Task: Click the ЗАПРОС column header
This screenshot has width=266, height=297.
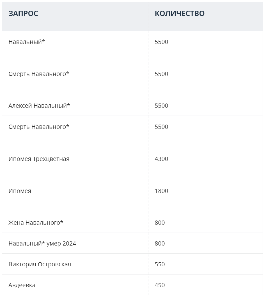Action: point(23,13)
